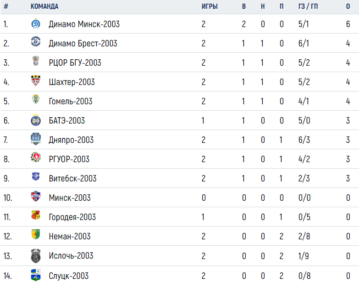Click the Динамо Брест-2003 club crest
The image size is (359, 283).
coord(36,41)
